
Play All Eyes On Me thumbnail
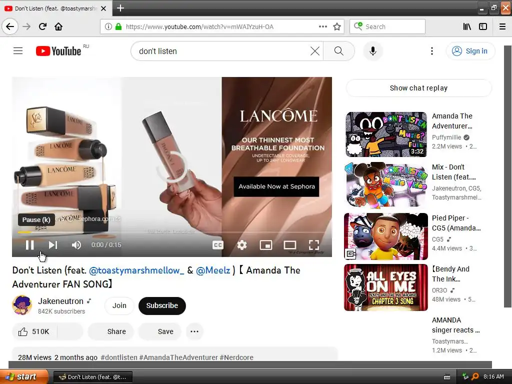point(386,287)
